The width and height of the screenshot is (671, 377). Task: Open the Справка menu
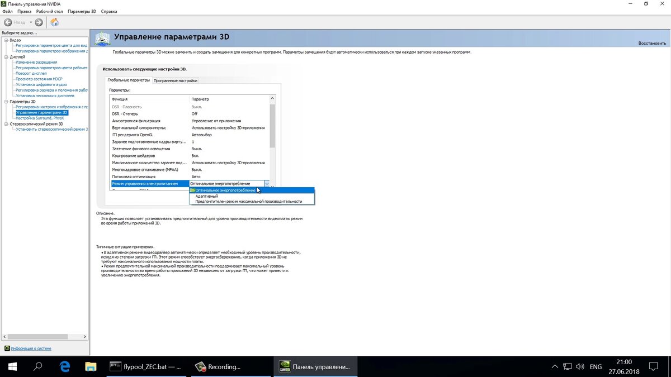click(110, 11)
